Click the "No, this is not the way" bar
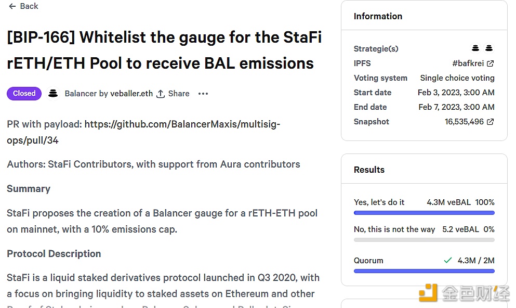 424,240
